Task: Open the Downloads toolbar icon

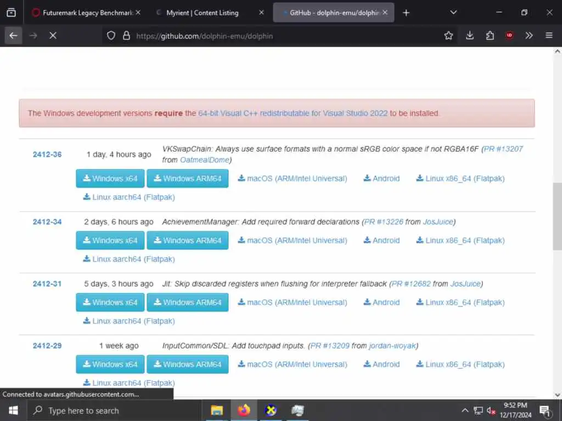Action: (470, 36)
